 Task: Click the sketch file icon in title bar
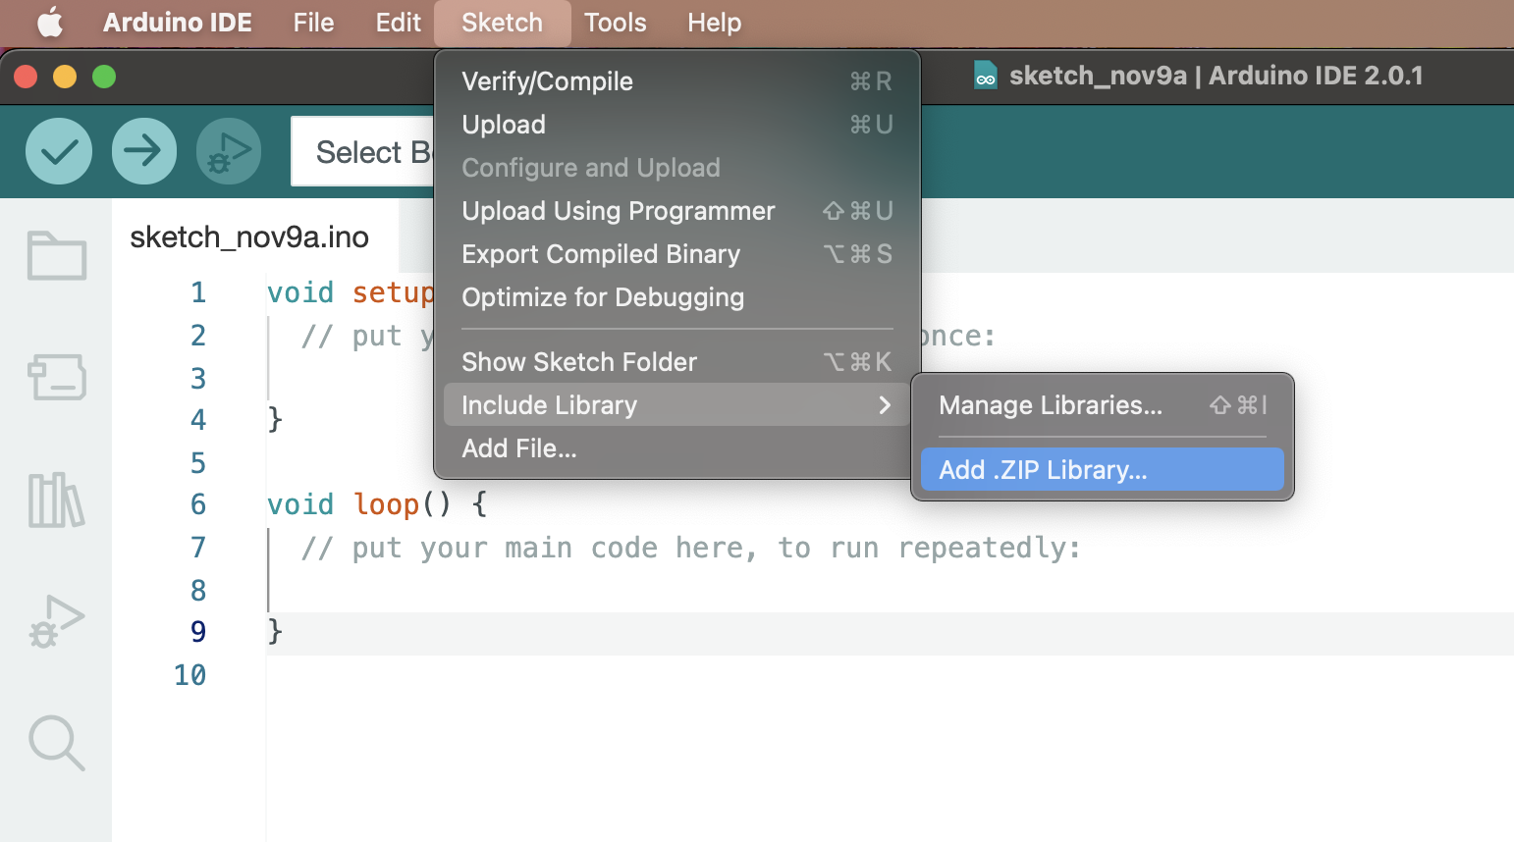click(x=986, y=76)
